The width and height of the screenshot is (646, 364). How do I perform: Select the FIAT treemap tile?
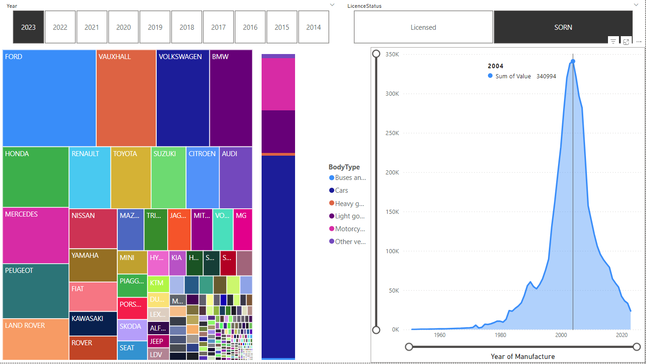(x=93, y=297)
